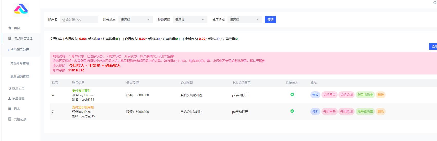Go to 跑分固码管理 menu item
The width and height of the screenshot is (437, 141).
click(20, 76)
